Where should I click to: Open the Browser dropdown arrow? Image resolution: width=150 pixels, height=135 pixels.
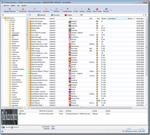click(111, 10)
